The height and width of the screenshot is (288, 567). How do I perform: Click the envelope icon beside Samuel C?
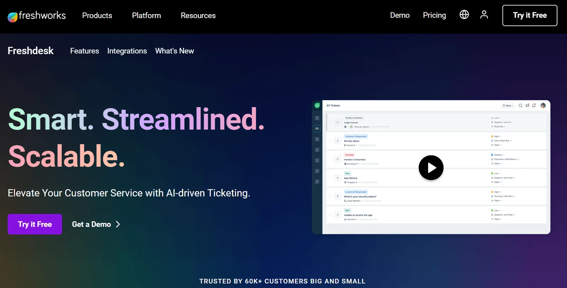coord(346,219)
